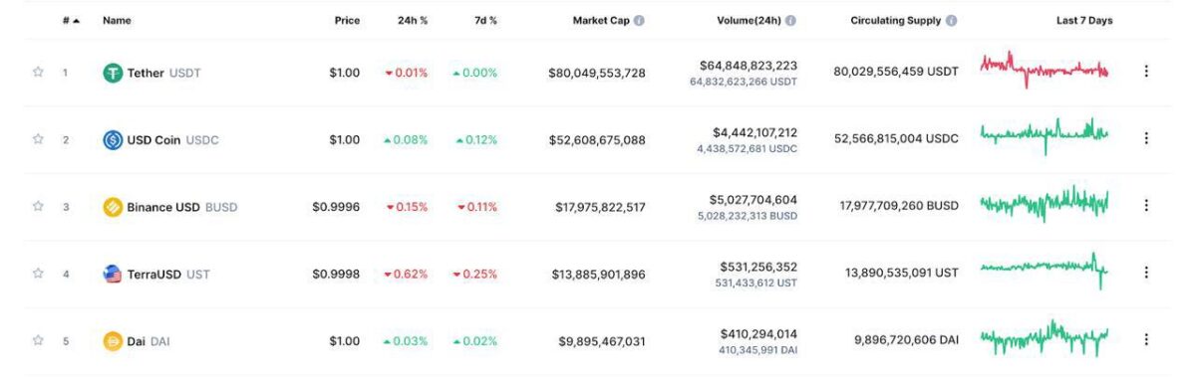The height and width of the screenshot is (377, 1196).
Task: Star USD Coin to add to watchlist
Action: (38, 139)
